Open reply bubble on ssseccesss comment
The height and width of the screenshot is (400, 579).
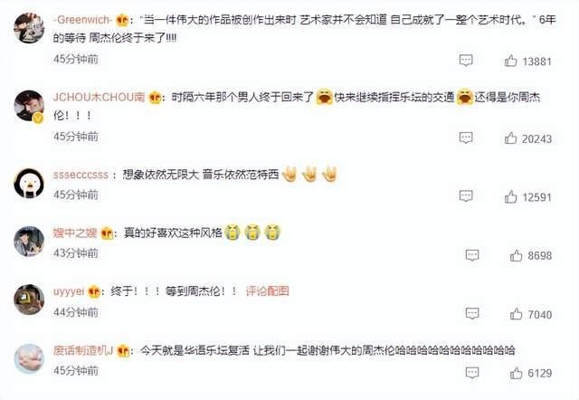click(466, 195)
